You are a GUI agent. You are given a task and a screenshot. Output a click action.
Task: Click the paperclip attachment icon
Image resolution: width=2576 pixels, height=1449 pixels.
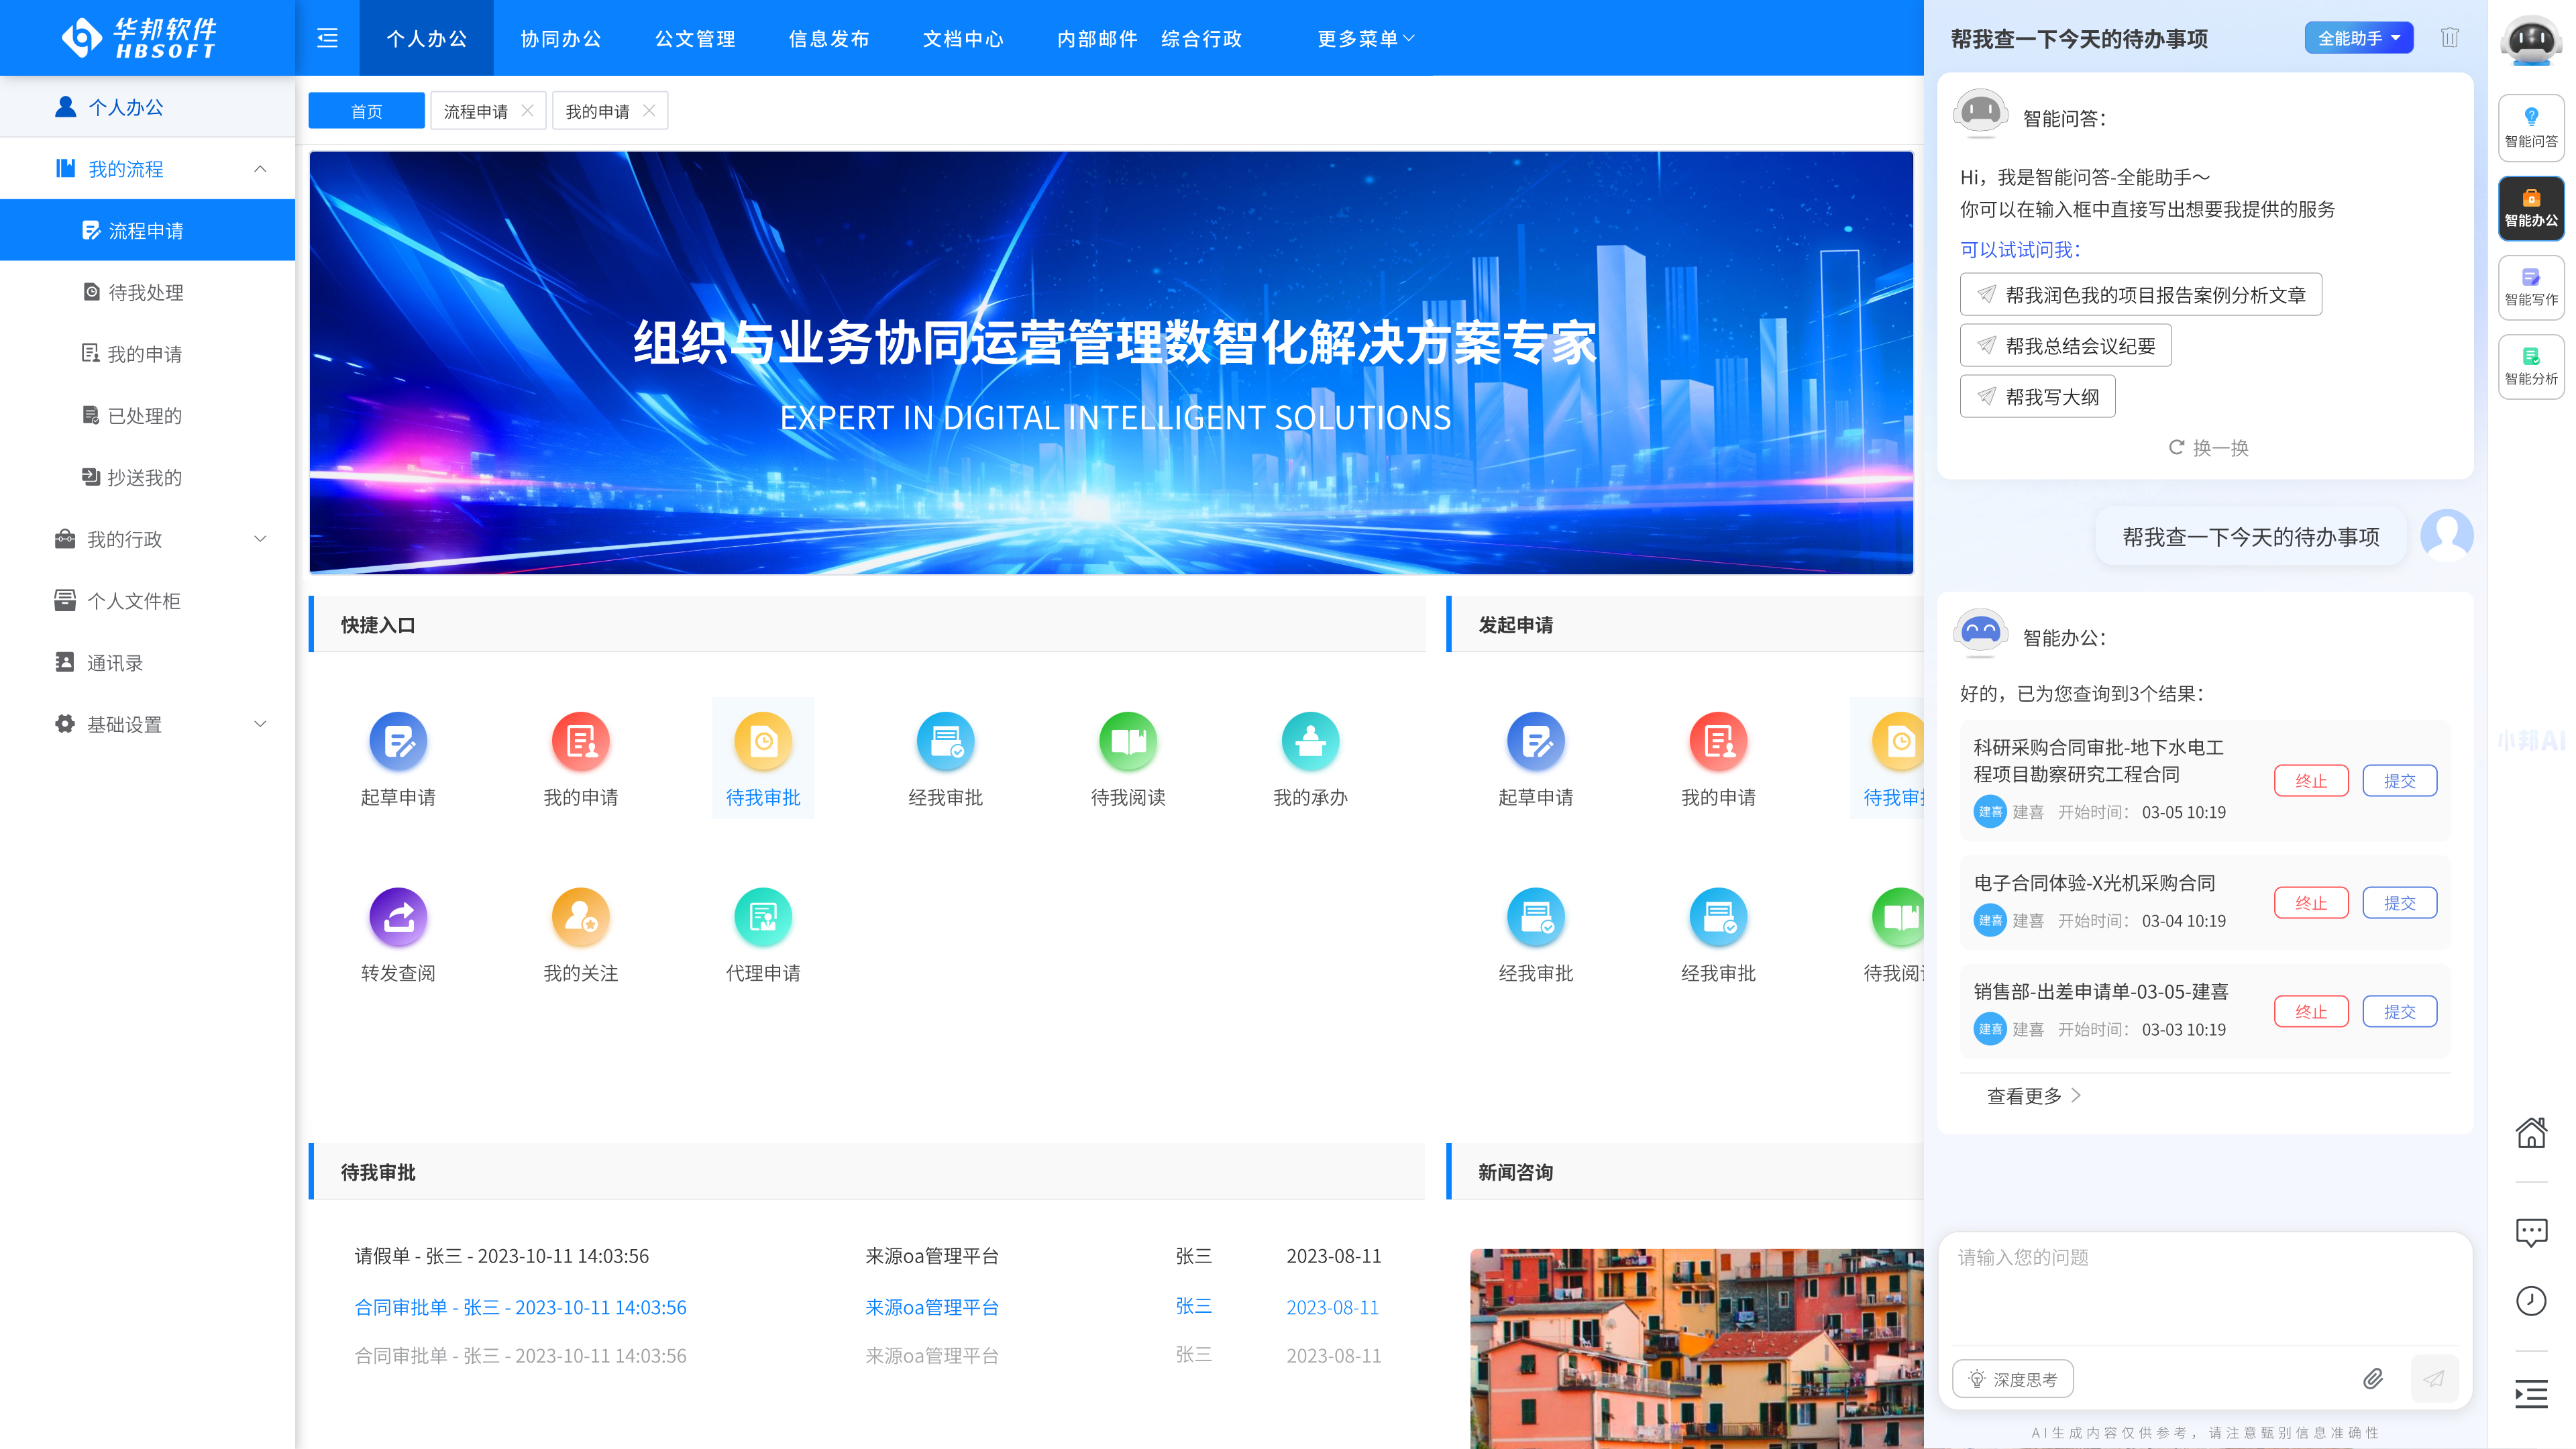(2372, 1379)
